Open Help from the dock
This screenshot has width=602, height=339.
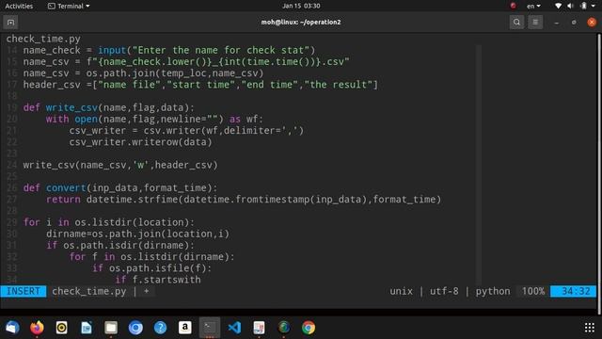160,328
